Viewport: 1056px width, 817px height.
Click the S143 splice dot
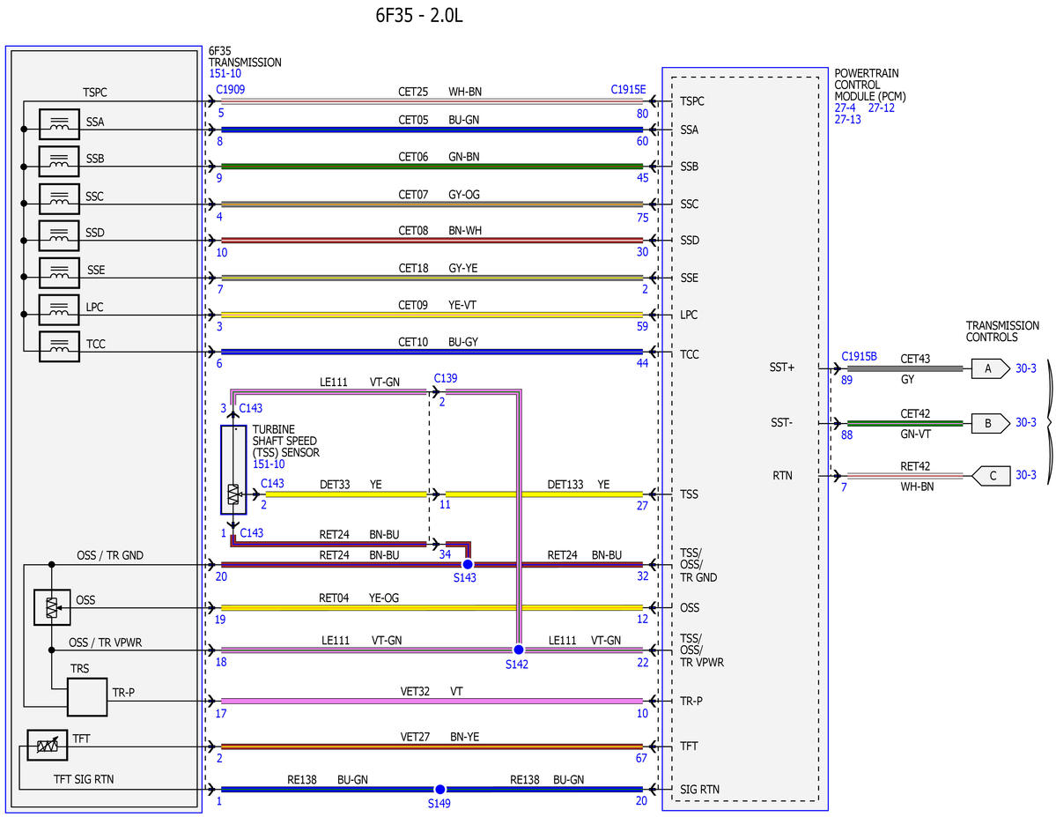point(468,564)
